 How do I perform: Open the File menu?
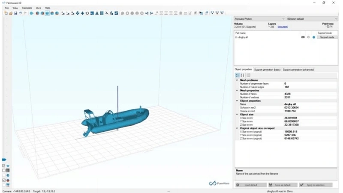coord(7,8)
